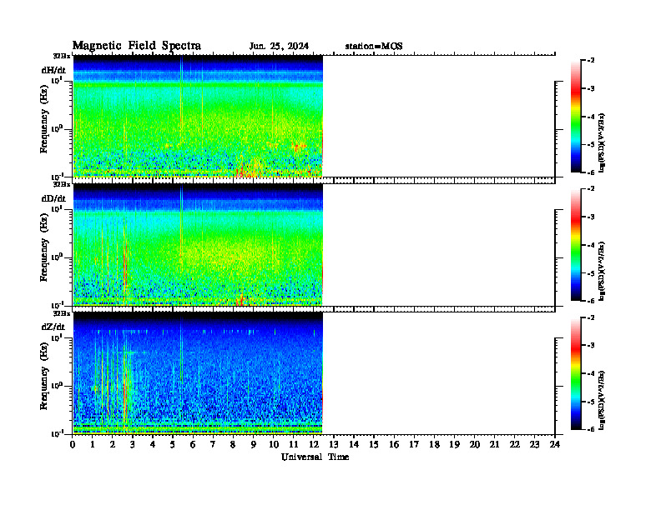661x510 pixels.
Task: Click the Frequency (Hz) label of dD/dt panel
Action: pyautogui.click(x=44, y=247)
